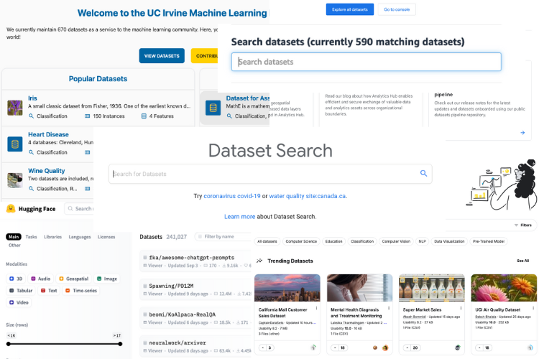
Task: Enable the Tabular modality filter
Action: [23, 291]
